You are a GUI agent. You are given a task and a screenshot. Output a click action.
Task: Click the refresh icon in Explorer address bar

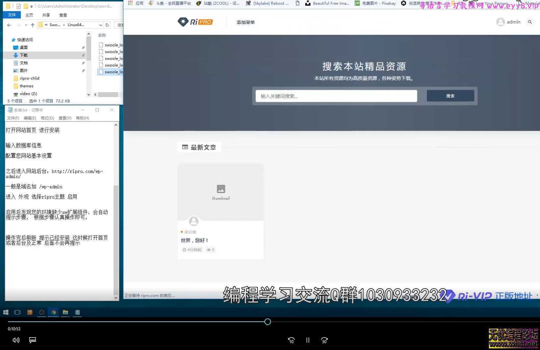coord(107,25)
